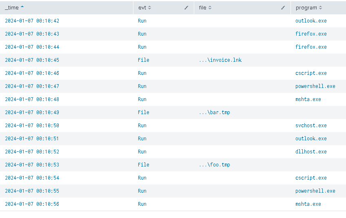Click the file column pencil edit icon
This screenshot has height=218, width=346.
point(283,8)
